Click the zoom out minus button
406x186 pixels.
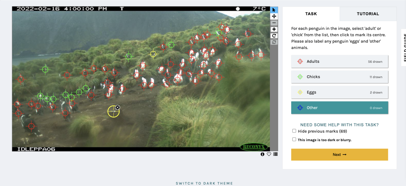pyautogui.click(x=274, y=23)
